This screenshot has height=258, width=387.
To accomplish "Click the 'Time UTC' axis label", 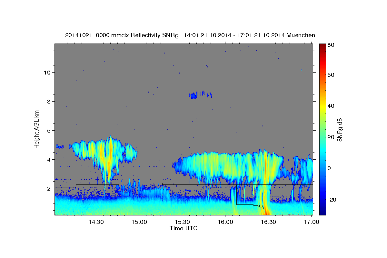I will click(x=184, y=228).
